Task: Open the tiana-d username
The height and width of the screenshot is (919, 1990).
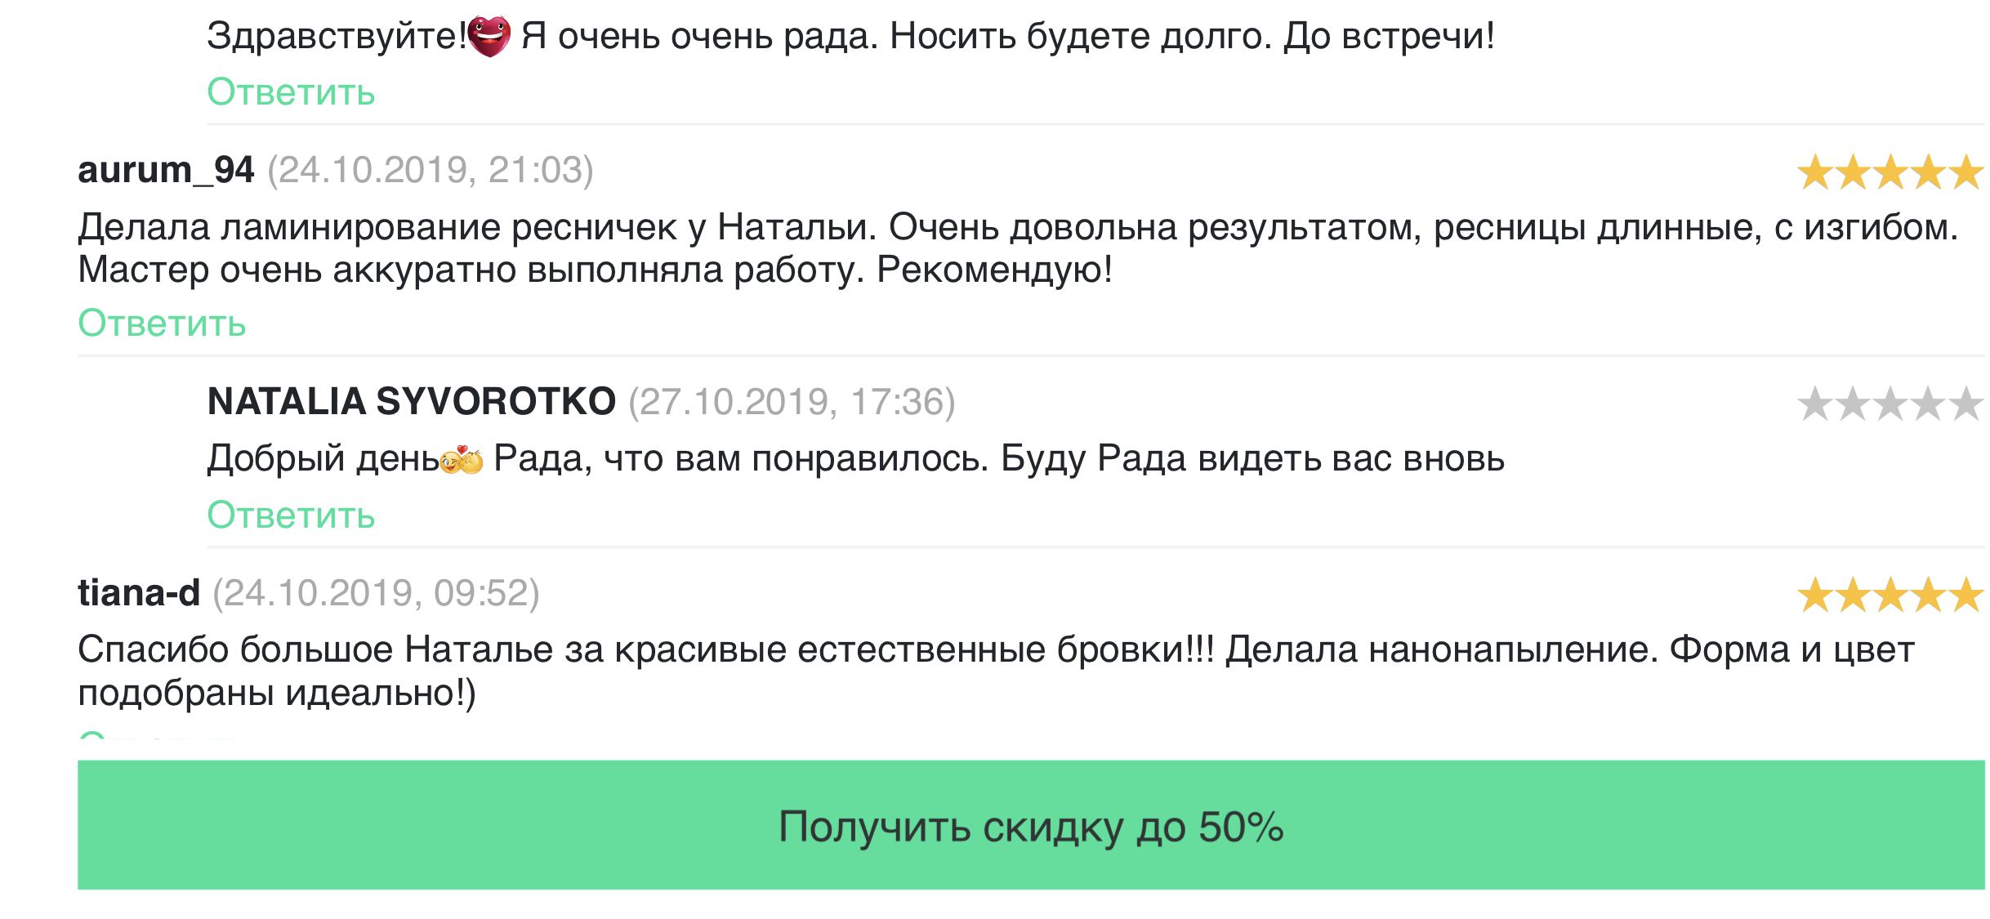Action: click(x=139, y=593)
